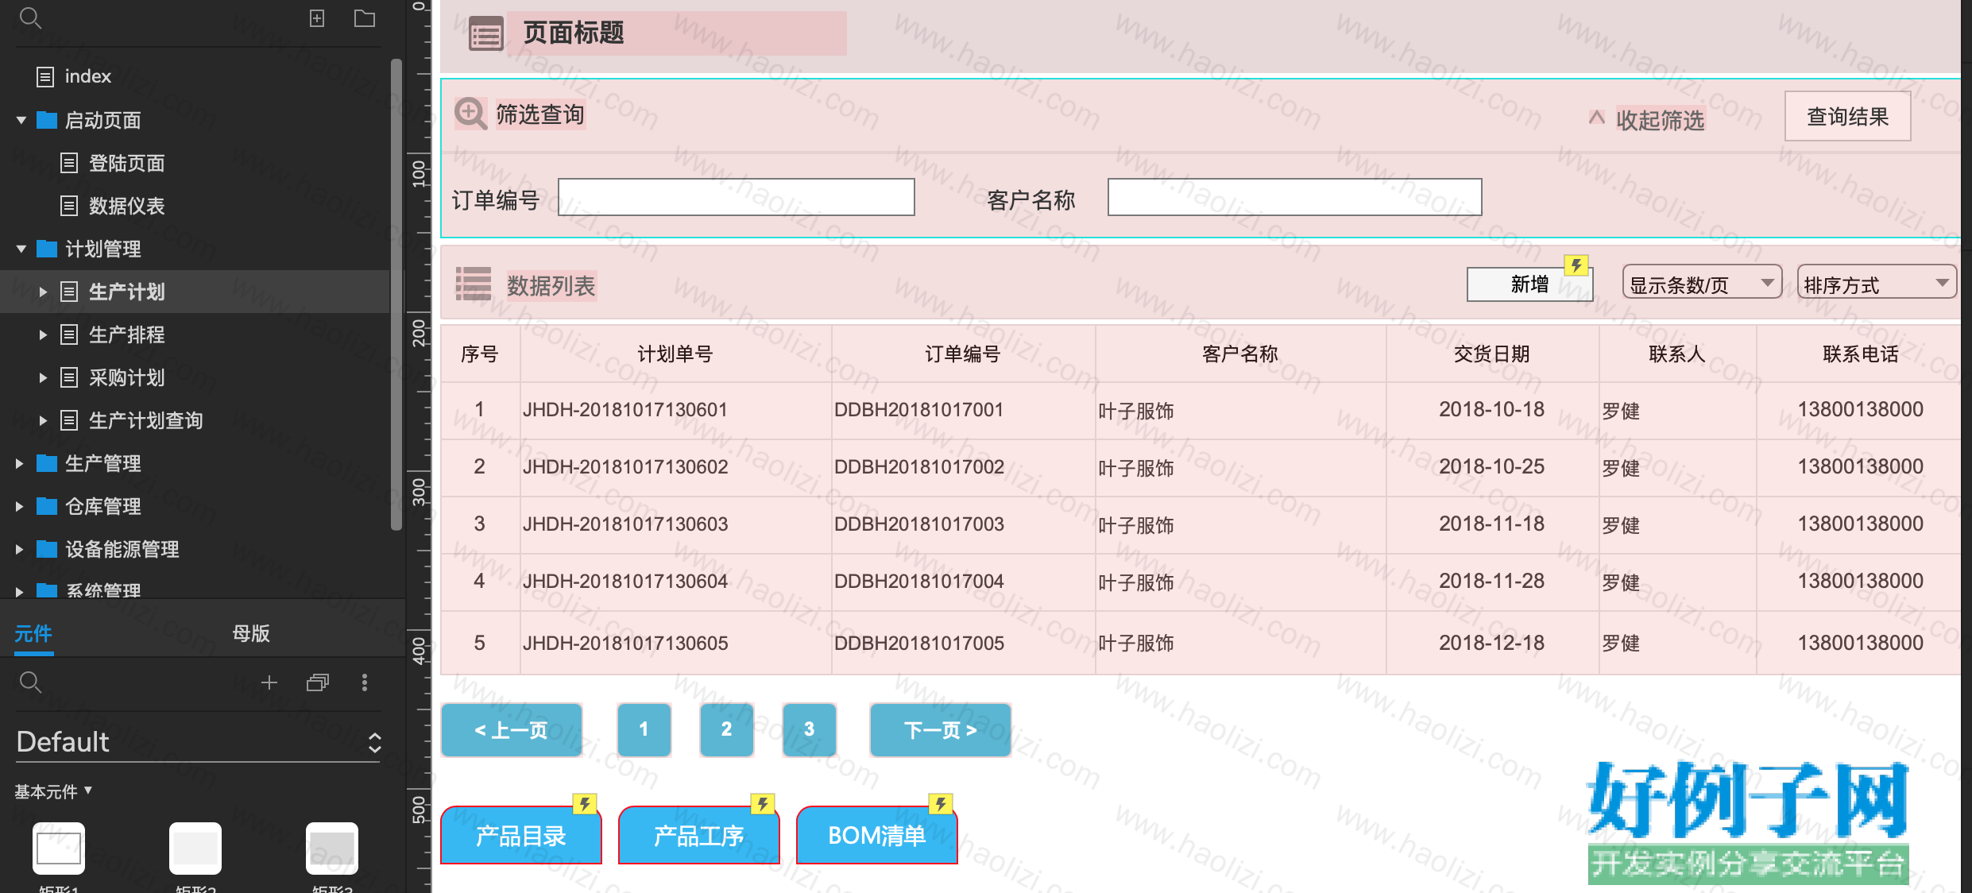
Task: Collapse the 启动页面 folder
Action: pos(21,120)
